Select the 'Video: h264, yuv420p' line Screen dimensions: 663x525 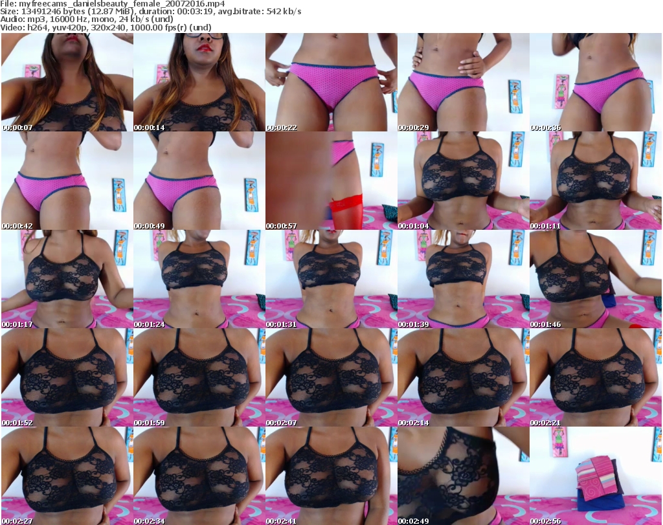tap(106, 27)
